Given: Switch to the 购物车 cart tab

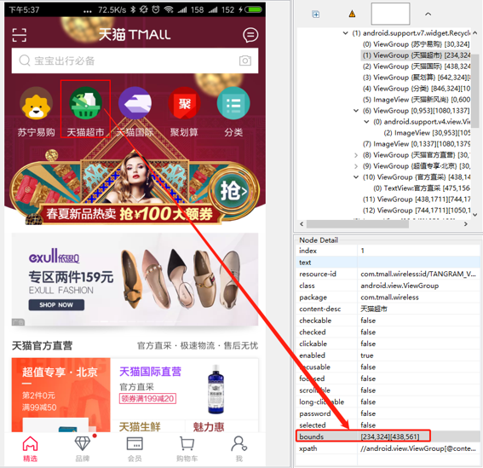Looking at the screenshot, I should pyautogui.click(x=187, y=449).
